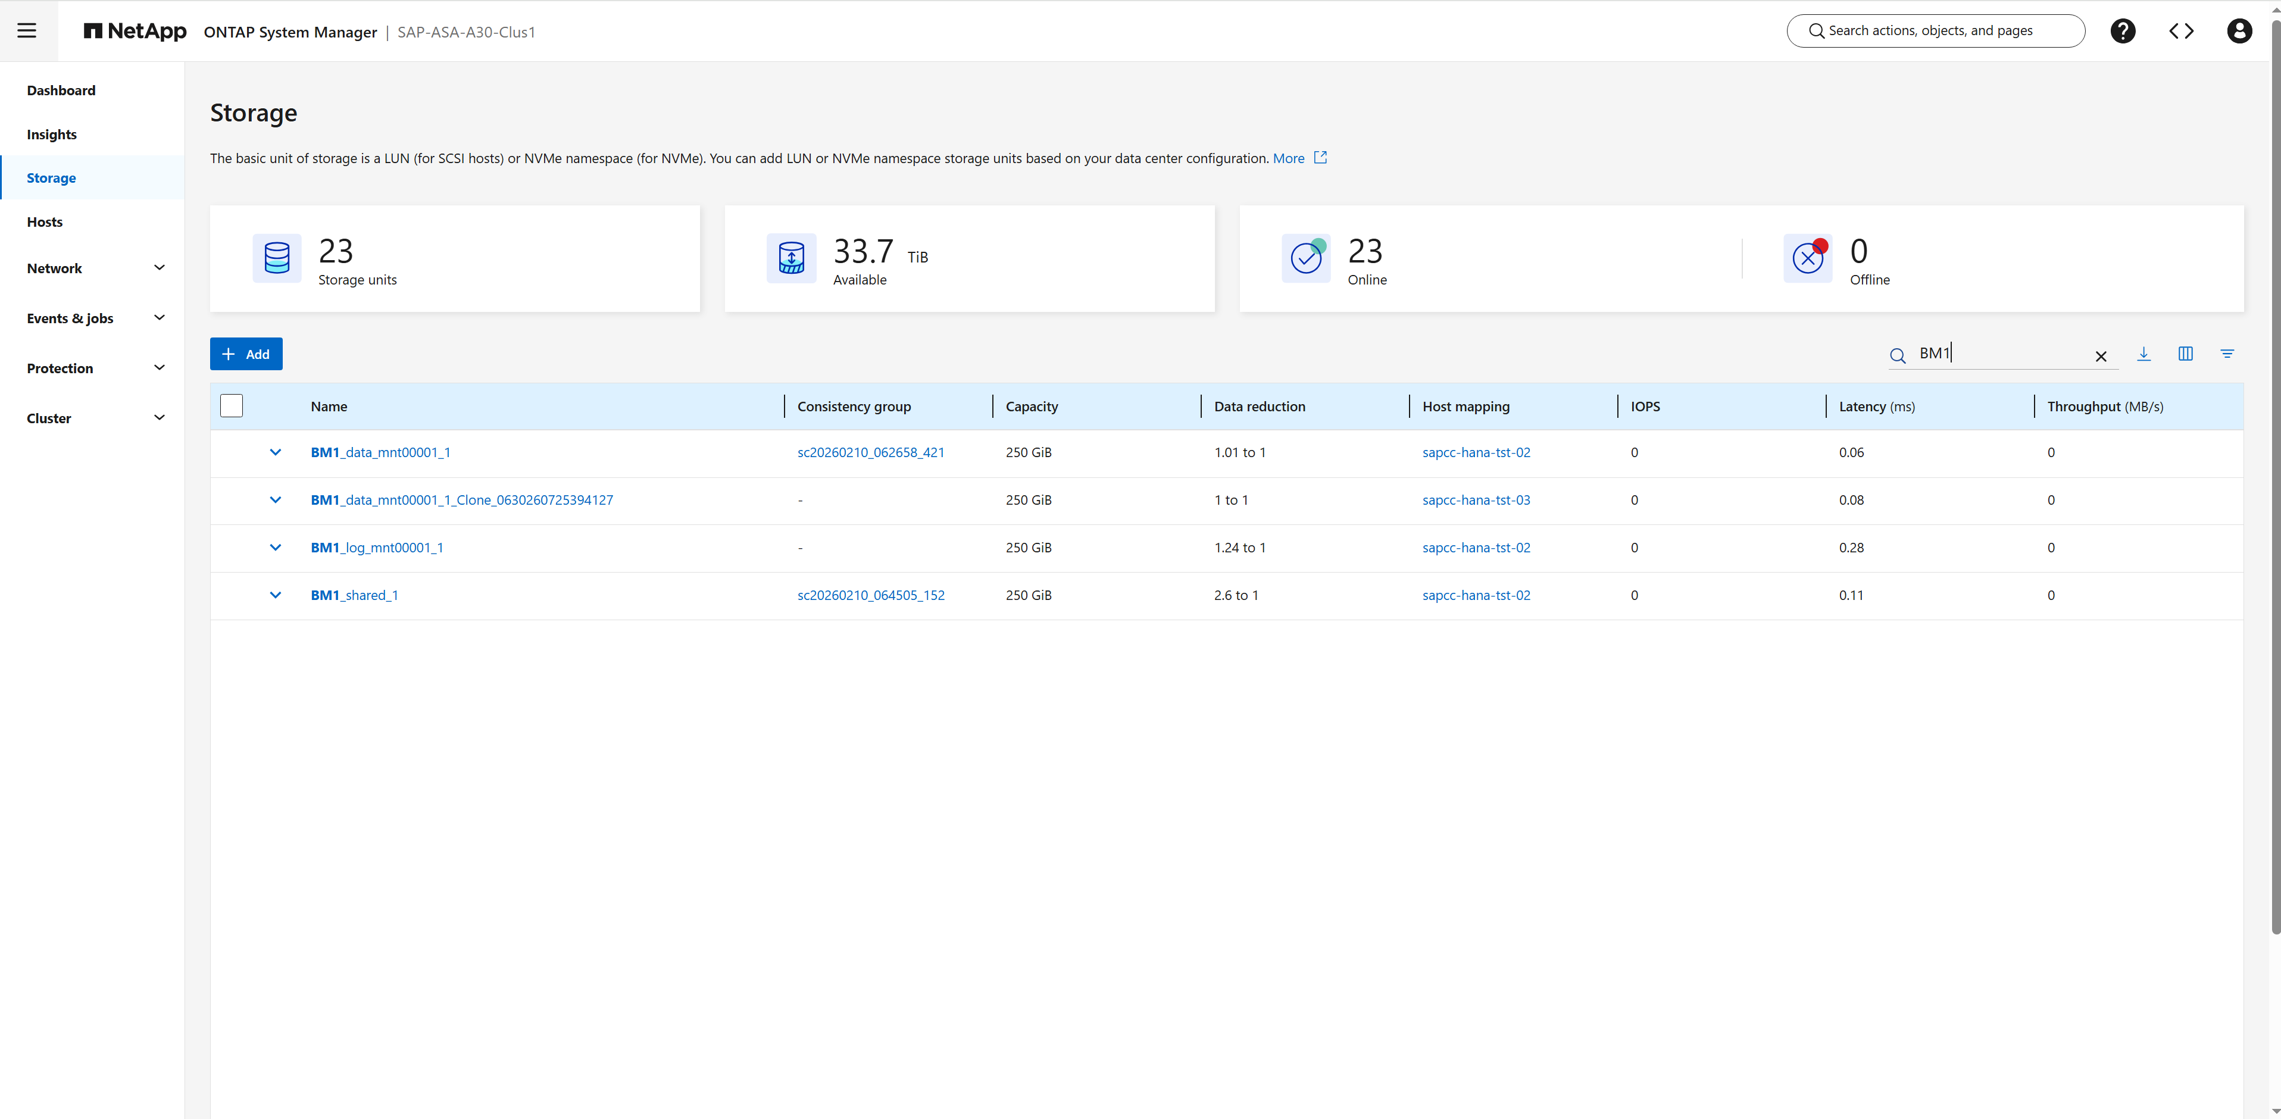Sort by Latency (ms) column header
The height and width of the screenshot is (1119, 2281).
(1877, 407)
